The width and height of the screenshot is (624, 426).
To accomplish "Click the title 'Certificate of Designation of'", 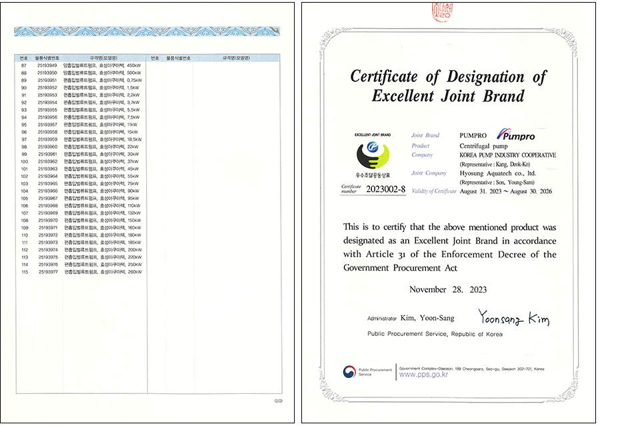I will (449, 77).
